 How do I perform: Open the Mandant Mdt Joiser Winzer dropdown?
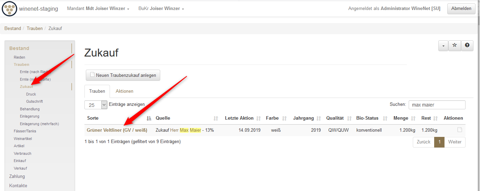coord(98,9)
